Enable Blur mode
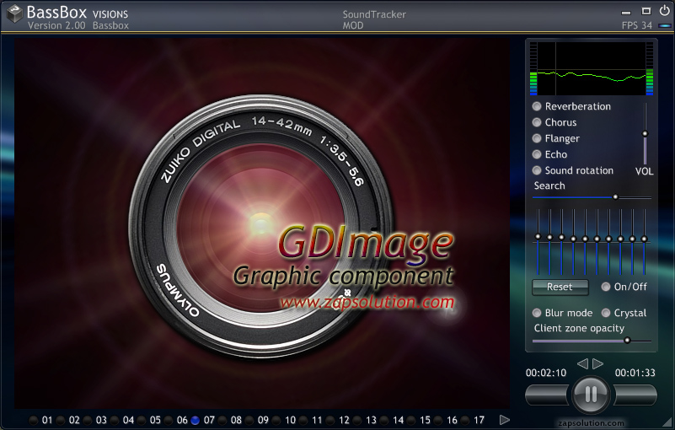This screenshot has width=675, height=430. (537, 313)
